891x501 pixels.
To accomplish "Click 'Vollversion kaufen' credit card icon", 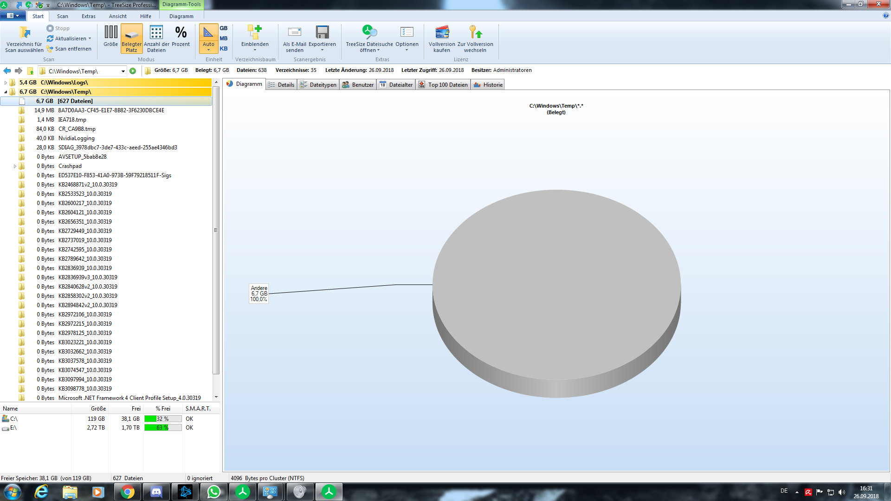I will (442, 32).
